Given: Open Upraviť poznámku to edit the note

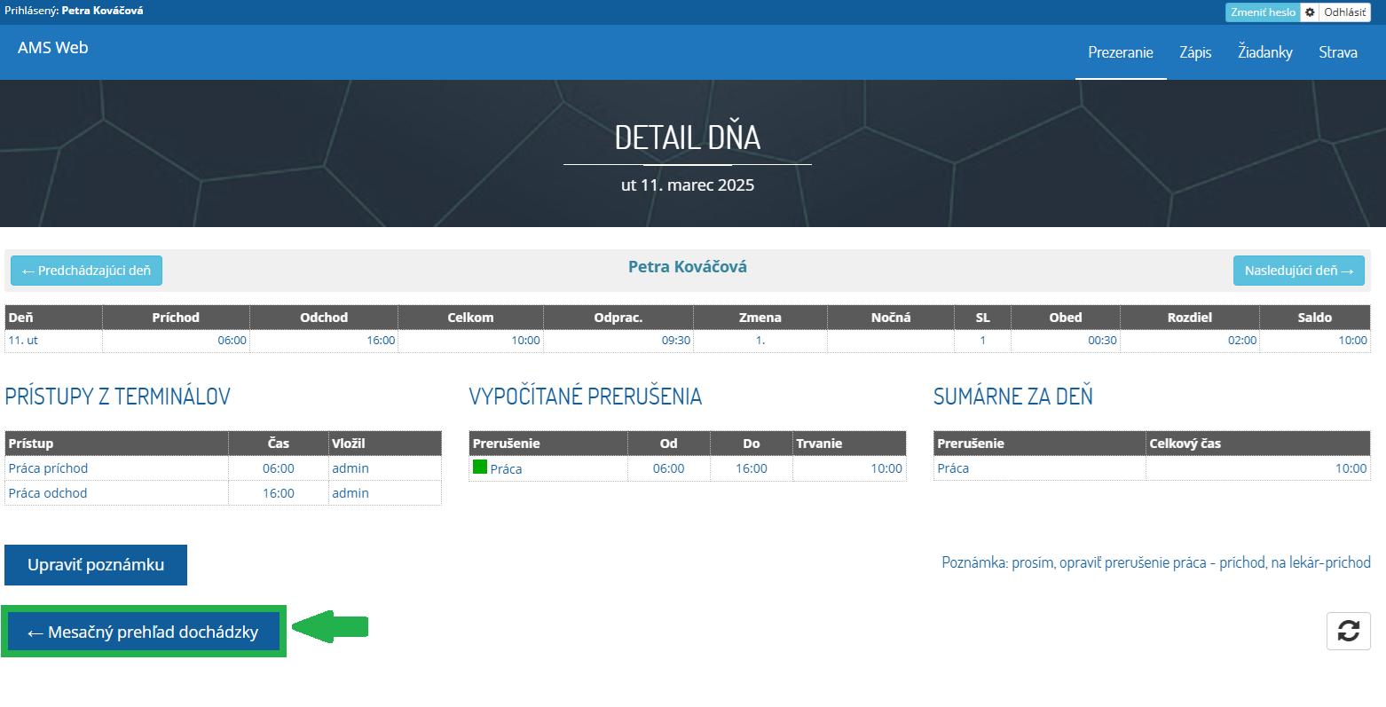Looking at the screenshot, I should tap(95, 564).
